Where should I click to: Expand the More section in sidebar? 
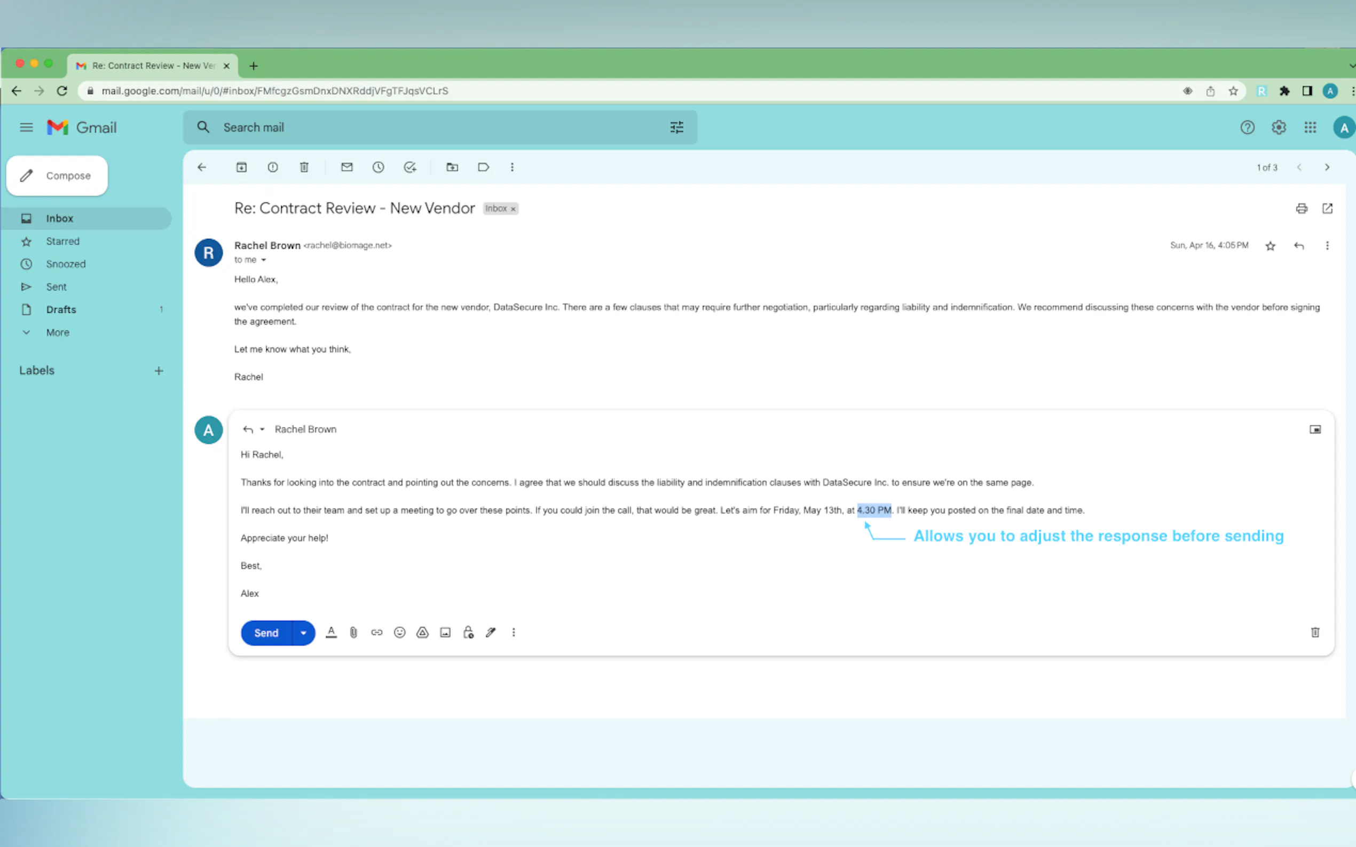pos(57,332)
